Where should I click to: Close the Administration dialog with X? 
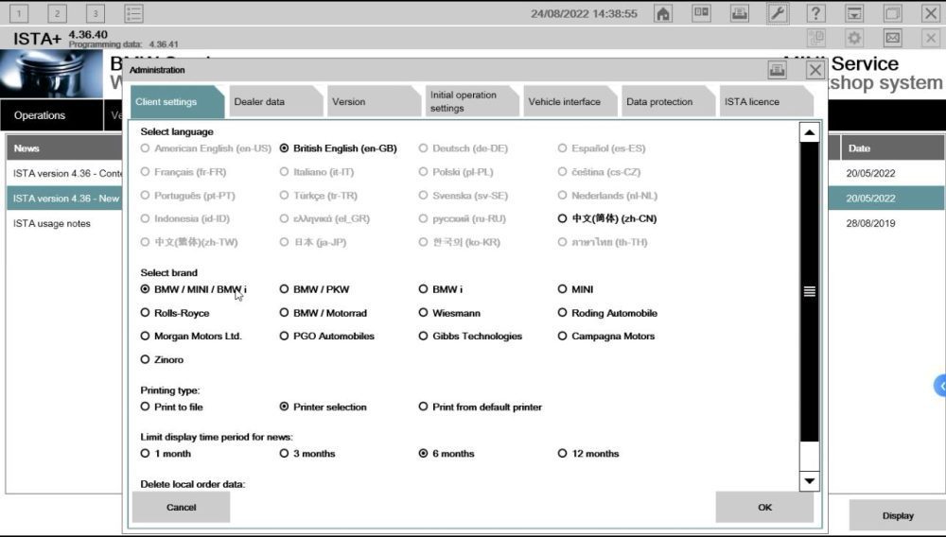815,70
